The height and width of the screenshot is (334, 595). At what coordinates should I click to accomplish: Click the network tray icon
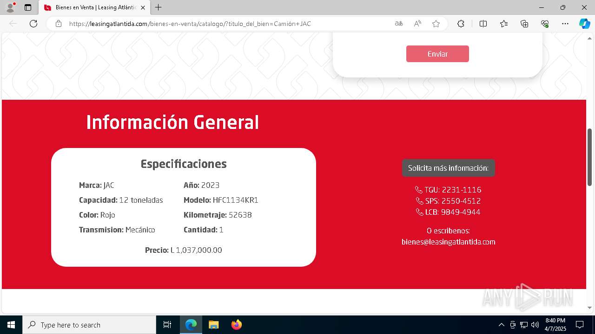[x=524, y=325]
